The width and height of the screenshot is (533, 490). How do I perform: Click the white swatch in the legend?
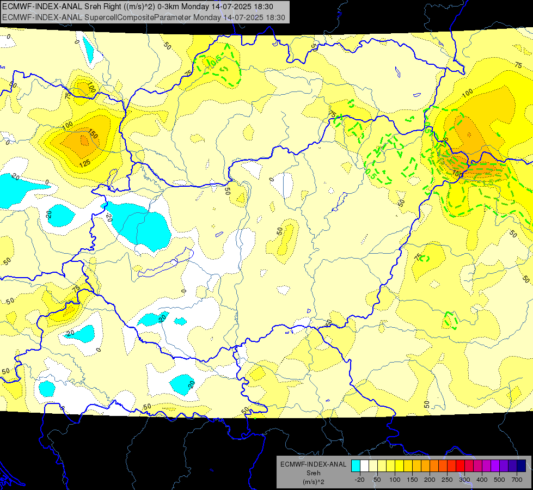364,466
